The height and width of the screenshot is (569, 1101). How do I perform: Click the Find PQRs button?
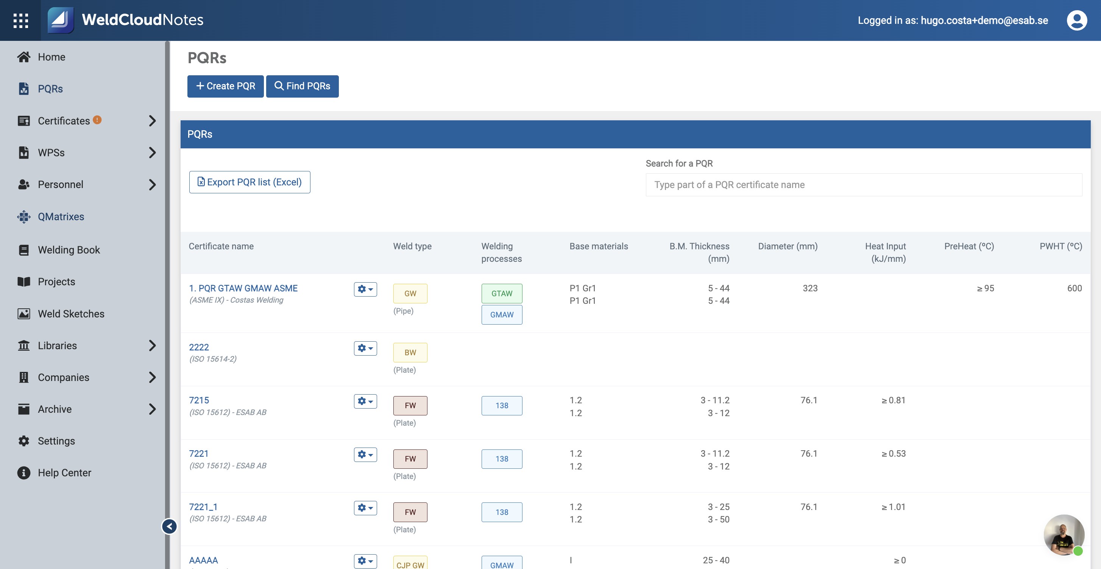(x=302, y=86)
